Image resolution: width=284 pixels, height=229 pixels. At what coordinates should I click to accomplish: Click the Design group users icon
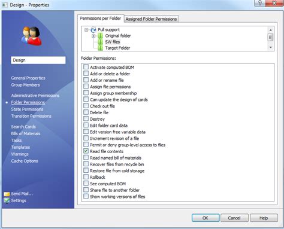[x=32, y=36]
